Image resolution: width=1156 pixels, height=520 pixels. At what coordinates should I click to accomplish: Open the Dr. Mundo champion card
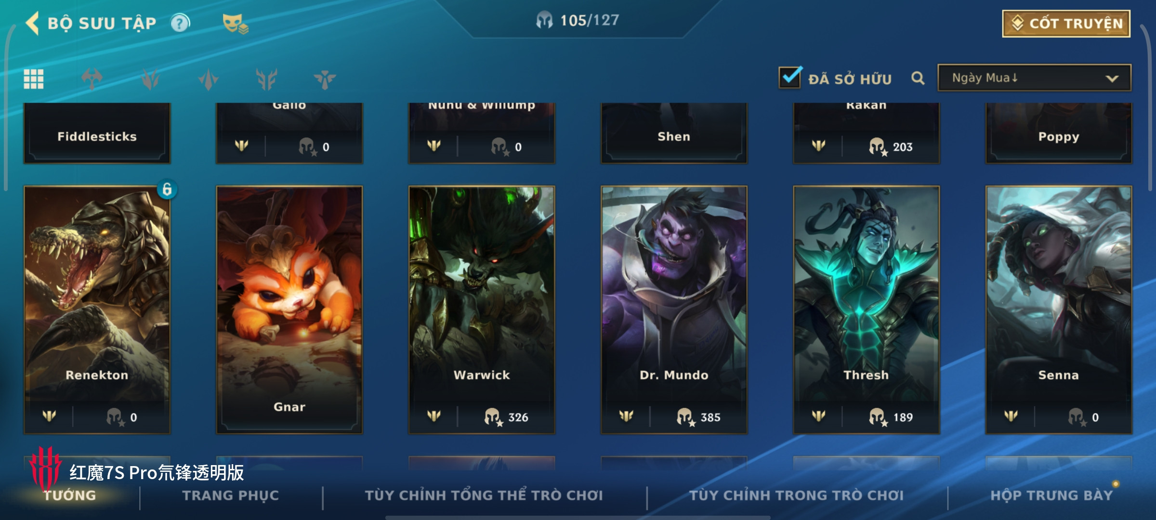point(674,310)
